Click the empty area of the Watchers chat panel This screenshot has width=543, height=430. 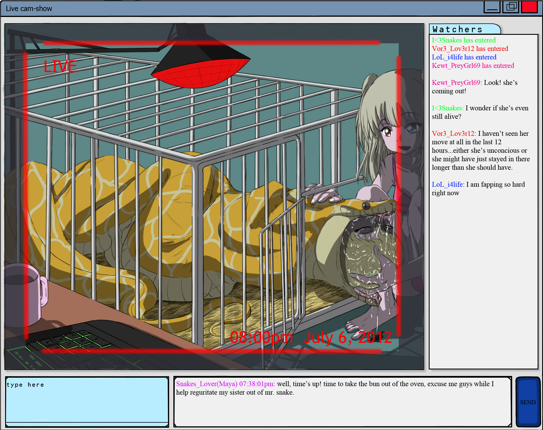pyautogui.click(x=483, y=283)
